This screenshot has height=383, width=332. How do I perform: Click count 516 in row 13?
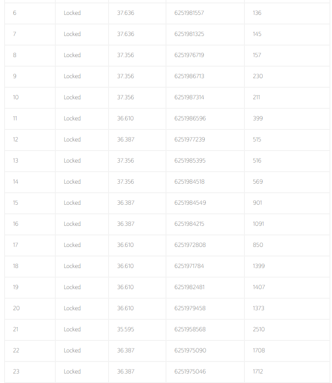pyautogui.click(x=257, y=160)
